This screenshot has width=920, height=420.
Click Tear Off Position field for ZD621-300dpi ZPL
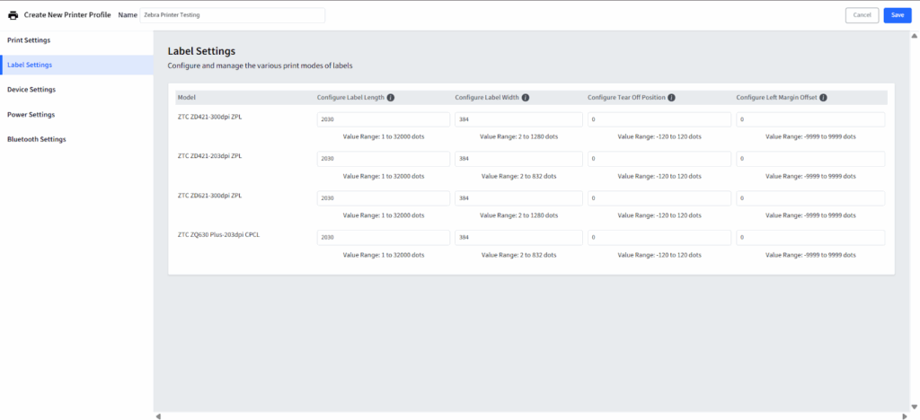659,198
